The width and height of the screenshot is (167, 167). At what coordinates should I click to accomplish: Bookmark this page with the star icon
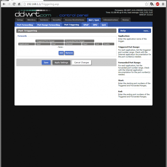tap(146, 4)
